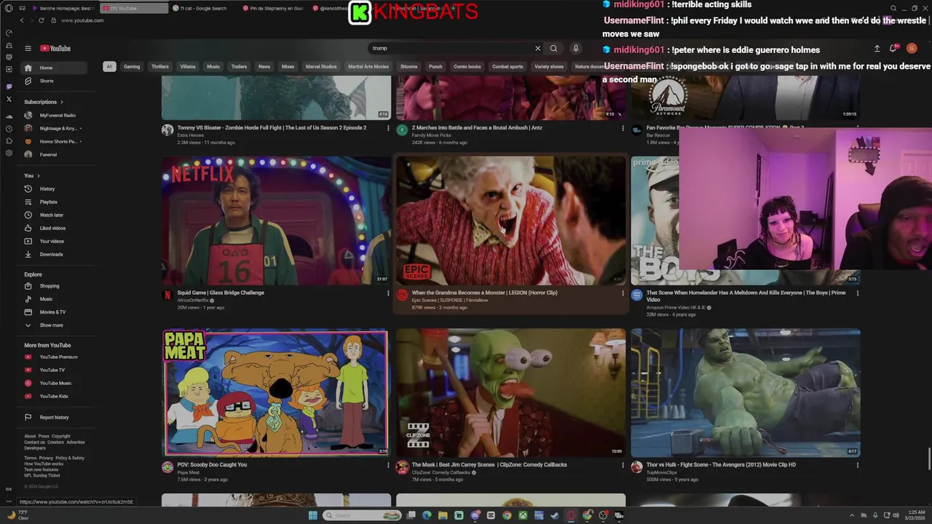Select the Thrillers filter chip
The image size is (932, 524).
(159, 66)
